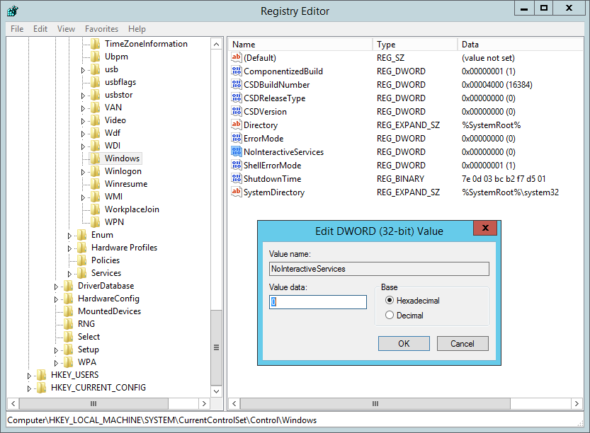Confirm the DWORD edit with OK
This screenshot has height=433, width=590.
404,344
